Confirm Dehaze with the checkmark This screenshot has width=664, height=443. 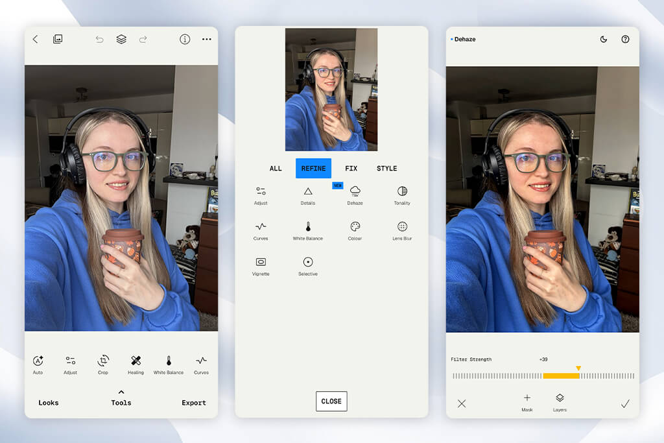point(625,403)
